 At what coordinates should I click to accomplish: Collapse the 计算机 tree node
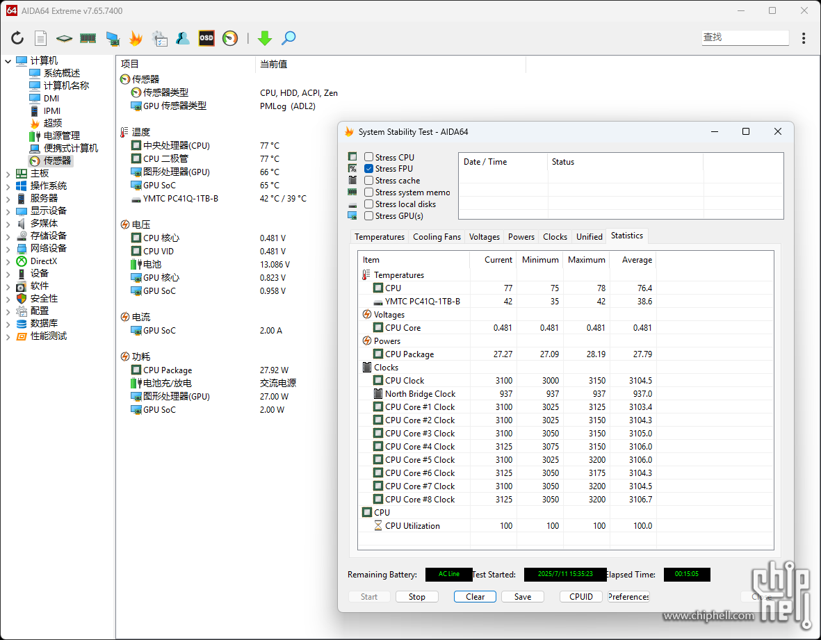8,61
